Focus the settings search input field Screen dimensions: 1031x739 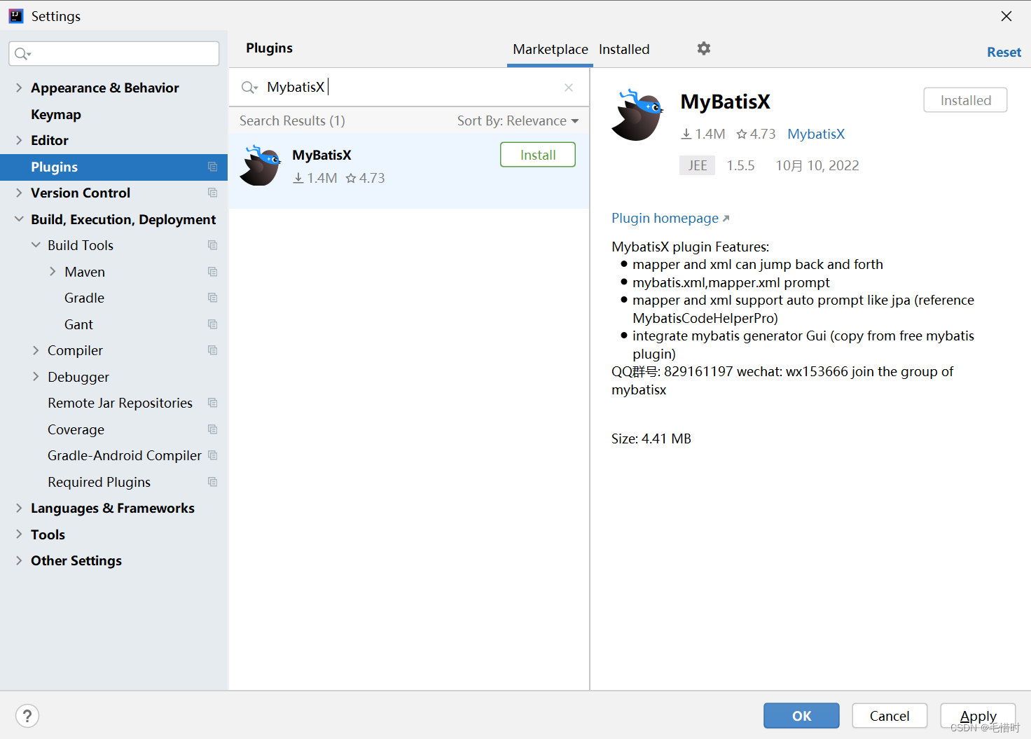114,54
